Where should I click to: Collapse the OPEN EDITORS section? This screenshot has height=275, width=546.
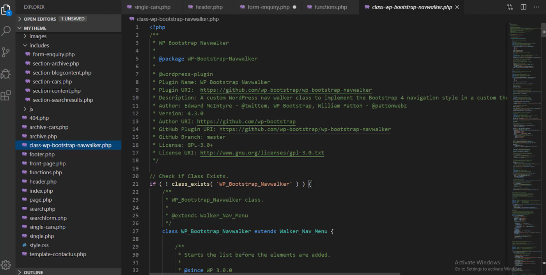39,19
